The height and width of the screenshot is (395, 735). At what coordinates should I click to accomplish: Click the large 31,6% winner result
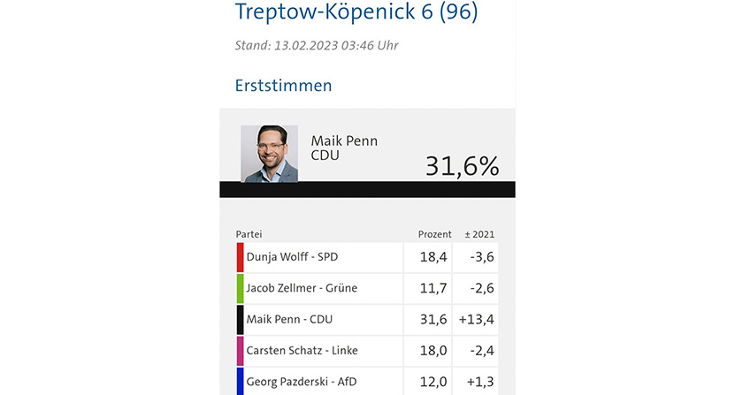(x=463, y=166)
